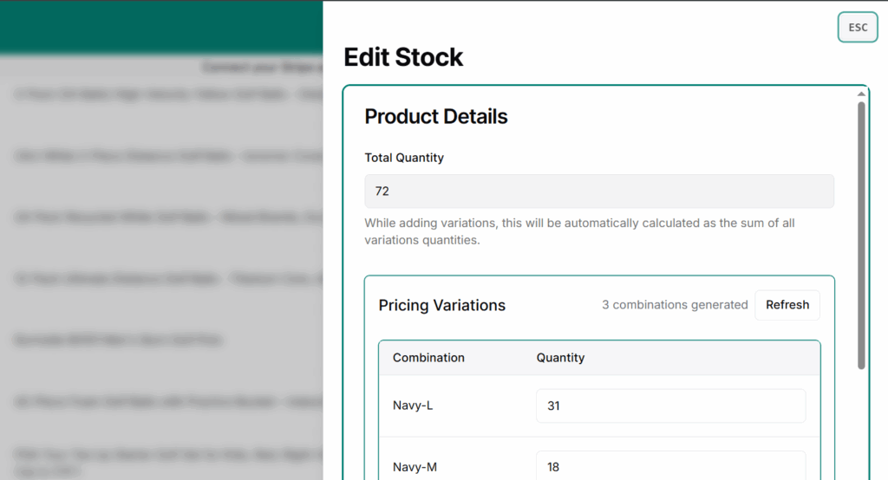Image resolution: width=888 pixels, height=480 pixels.
Task: Select the Navy-M quantity field
Action: point(670,466)
